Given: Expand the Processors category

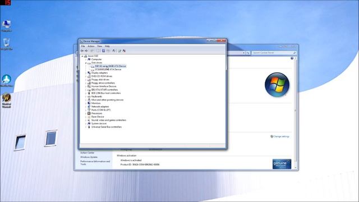Looking at the screenshot, I should pos(86,113).
